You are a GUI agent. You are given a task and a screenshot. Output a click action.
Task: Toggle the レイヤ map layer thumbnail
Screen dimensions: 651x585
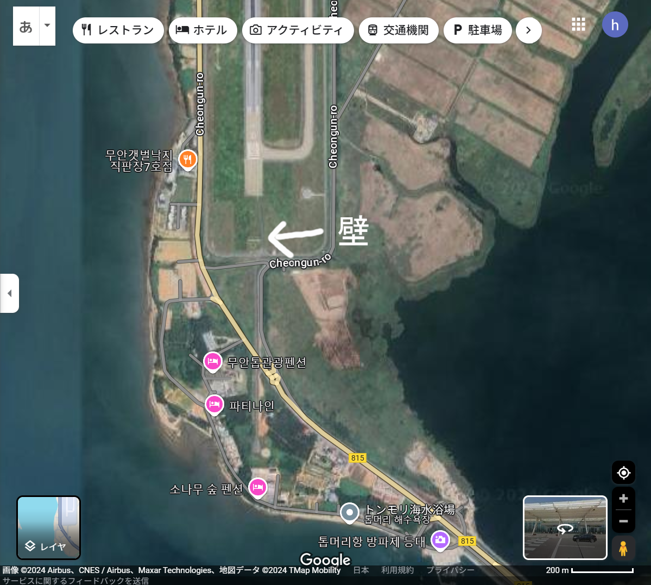pos(48,527)
